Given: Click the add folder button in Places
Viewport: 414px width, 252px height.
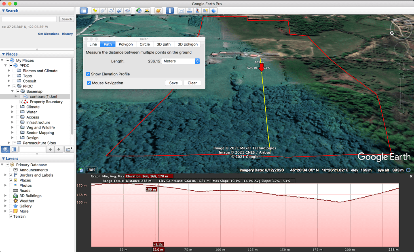Looking at the screenshot, I should [69, 149].
